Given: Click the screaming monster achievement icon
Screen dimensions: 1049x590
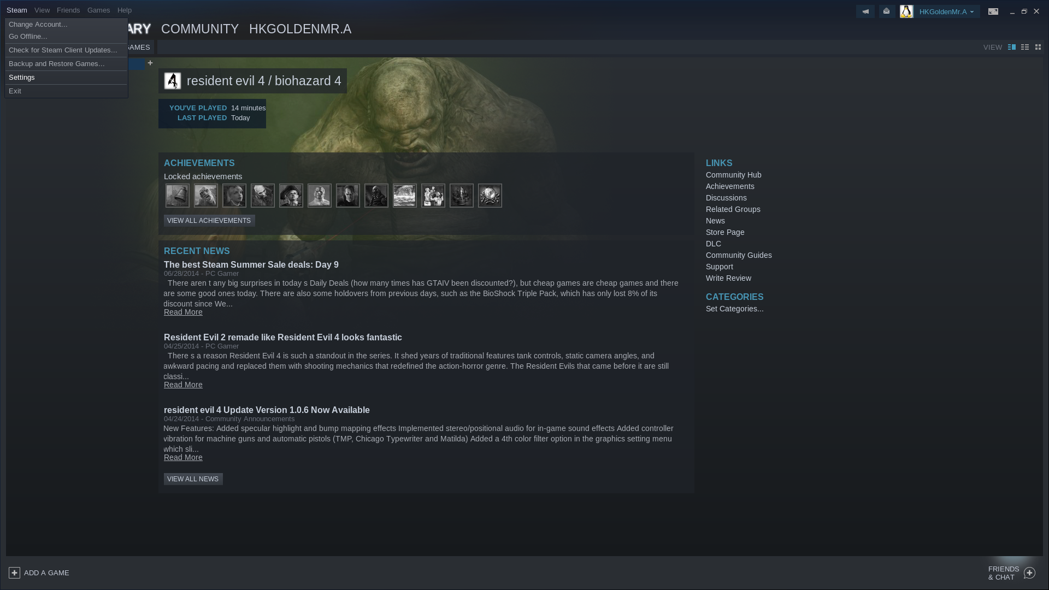Looking at the screenshot, I should (206, 196).
